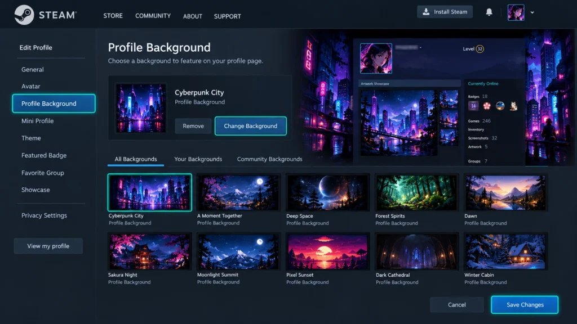Screen dimensions: 577x324
Task: Click Cancel button
Action: tap(456, 304)
